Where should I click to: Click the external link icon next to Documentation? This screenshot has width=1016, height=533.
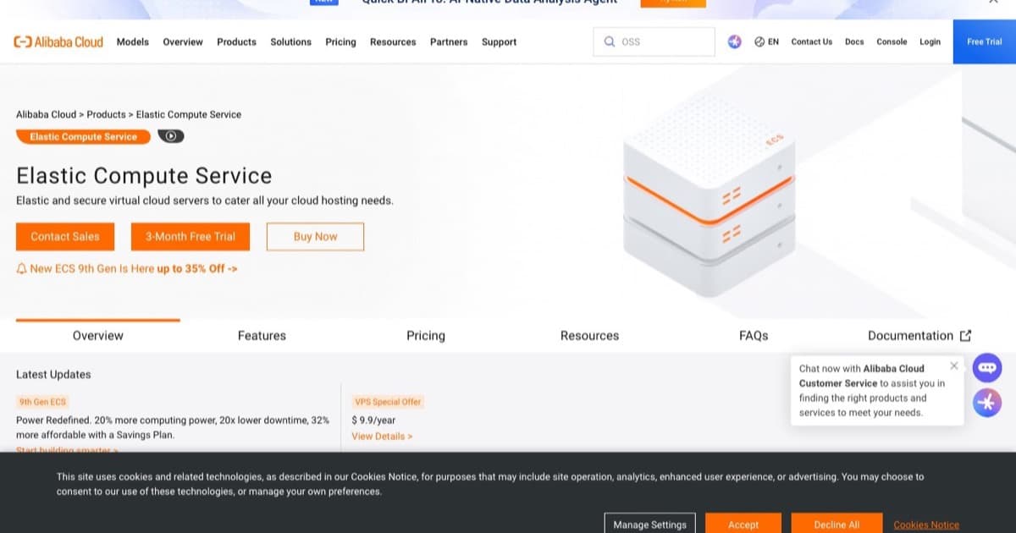click(965, 335)
